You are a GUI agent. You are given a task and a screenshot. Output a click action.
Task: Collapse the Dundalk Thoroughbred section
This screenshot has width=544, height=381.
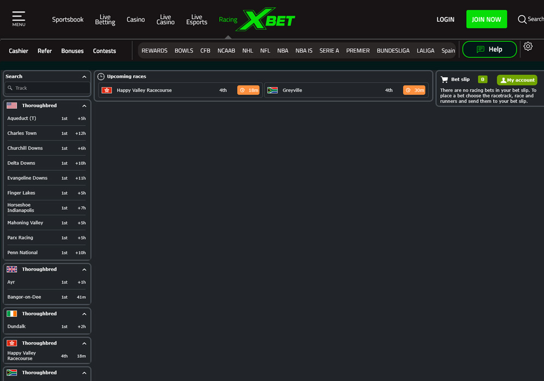tap(84, 314)
